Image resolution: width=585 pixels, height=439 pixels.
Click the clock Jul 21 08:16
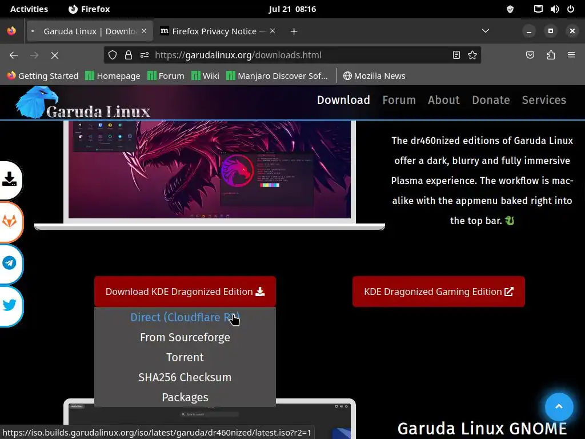point(292,9)
